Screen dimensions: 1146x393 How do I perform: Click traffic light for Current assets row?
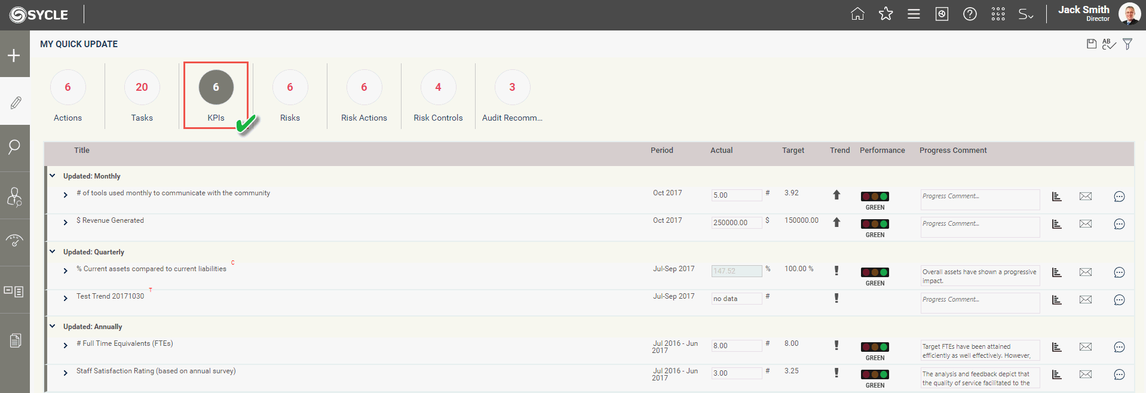(875, 272)
